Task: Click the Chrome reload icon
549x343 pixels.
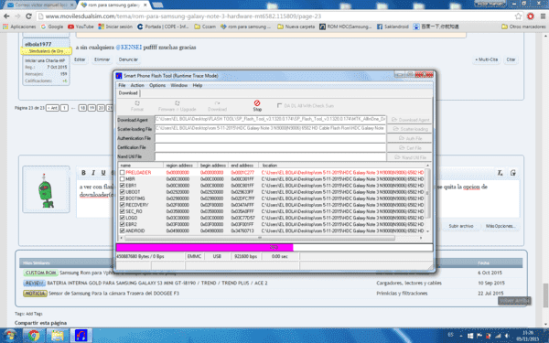Action: pyautogui.click(x=28, y=16)
